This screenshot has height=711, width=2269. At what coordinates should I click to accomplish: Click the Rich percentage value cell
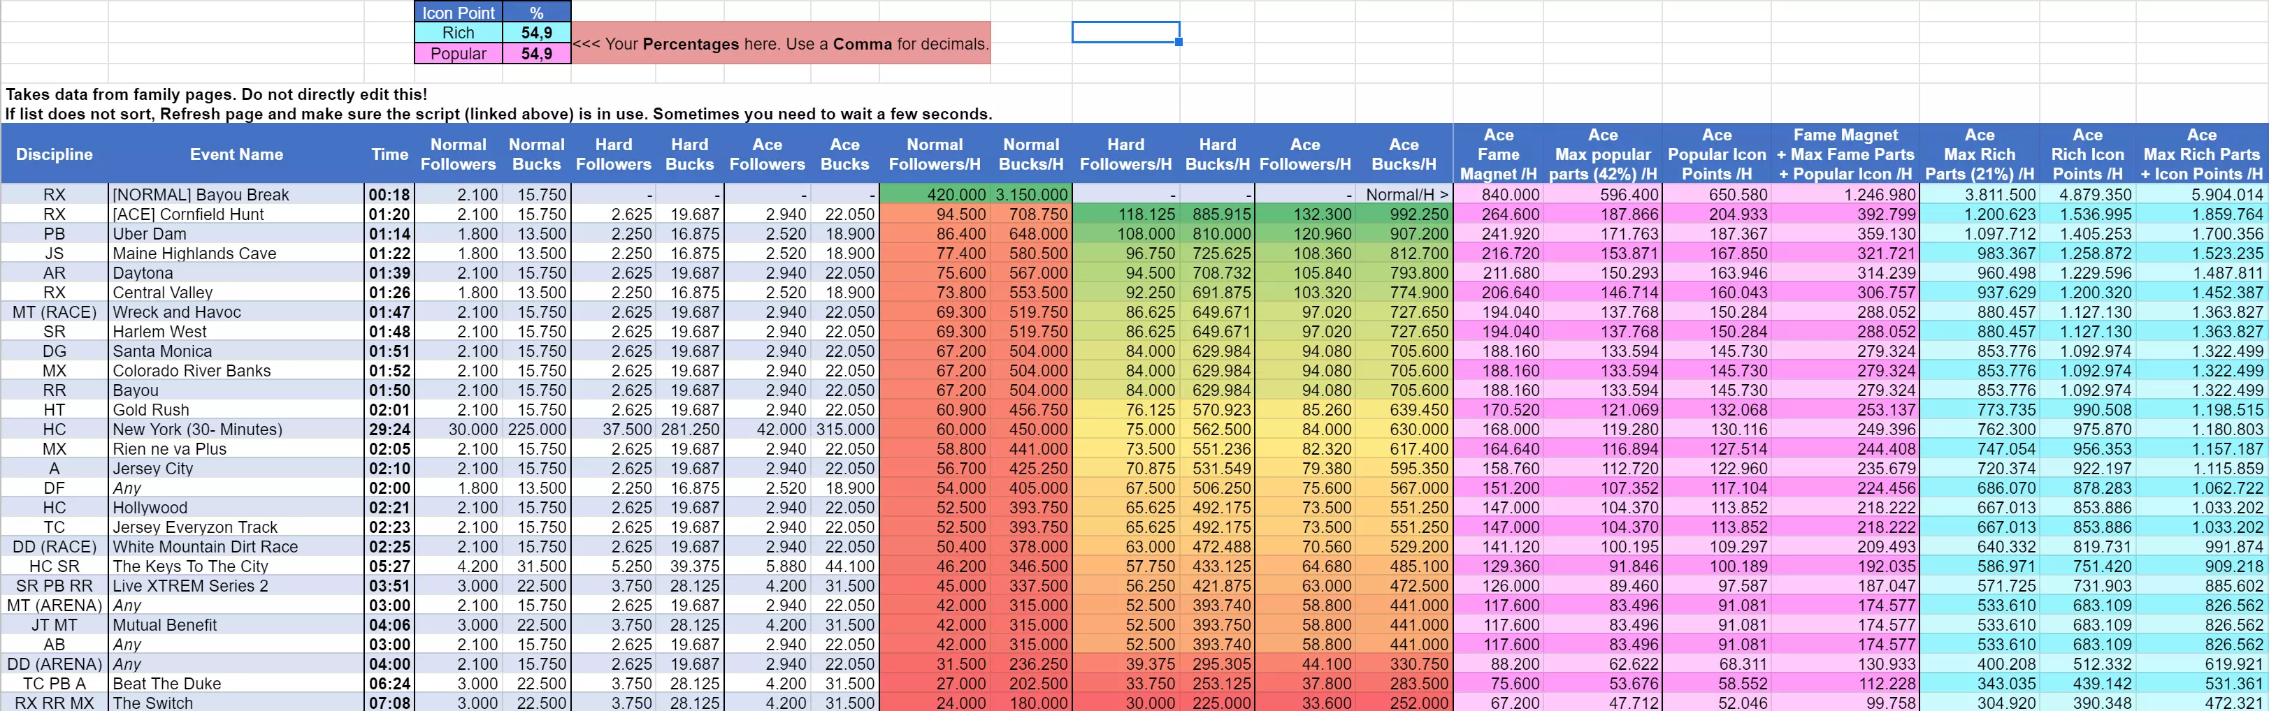click(x=536, y=33)
